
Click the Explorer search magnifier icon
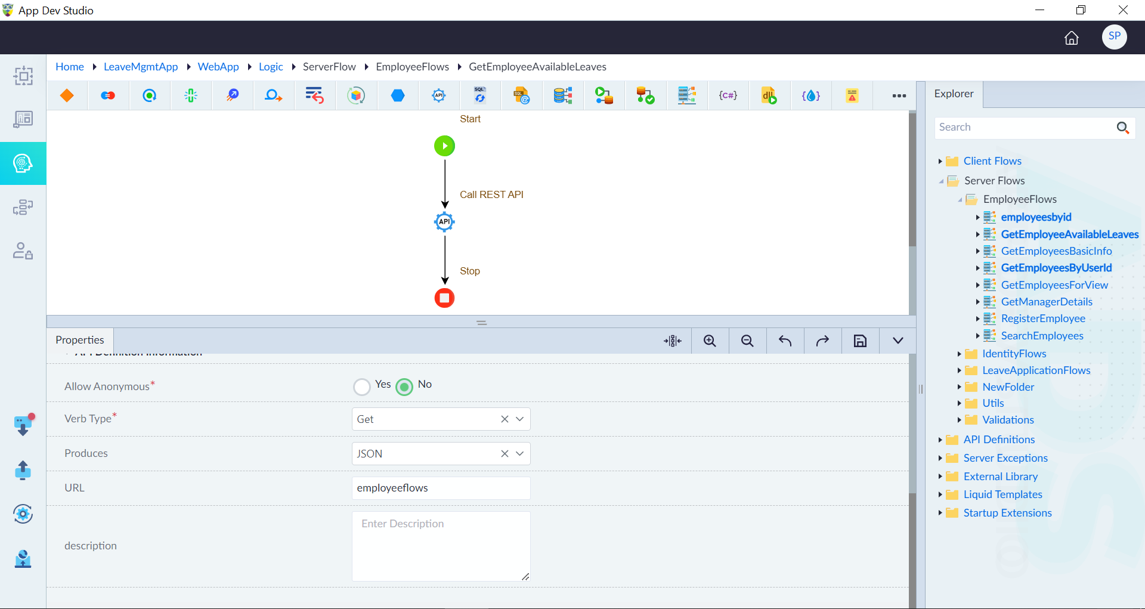tap(1122, 127)
